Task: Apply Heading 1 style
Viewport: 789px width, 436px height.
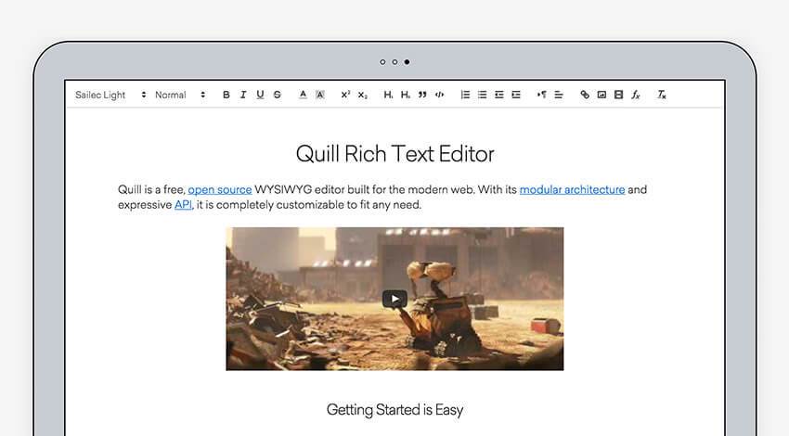Action: (x=388, y=95)
